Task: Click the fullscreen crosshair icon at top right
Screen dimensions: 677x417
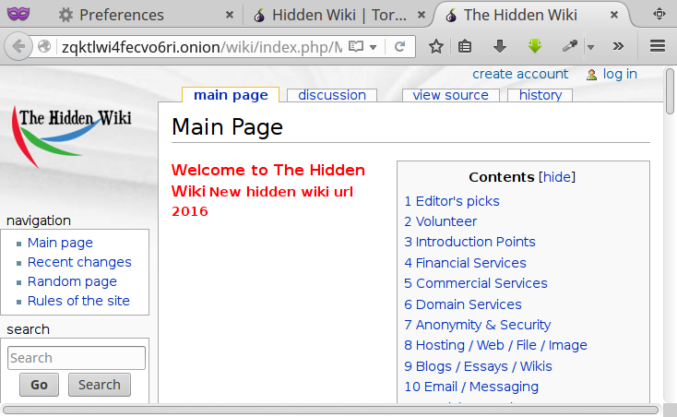Action: pos(659,14)
